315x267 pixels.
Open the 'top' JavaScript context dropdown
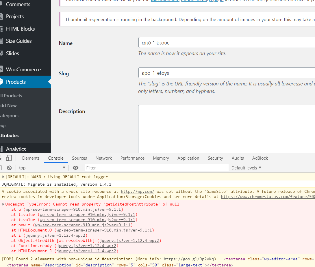tap(42, 168)
